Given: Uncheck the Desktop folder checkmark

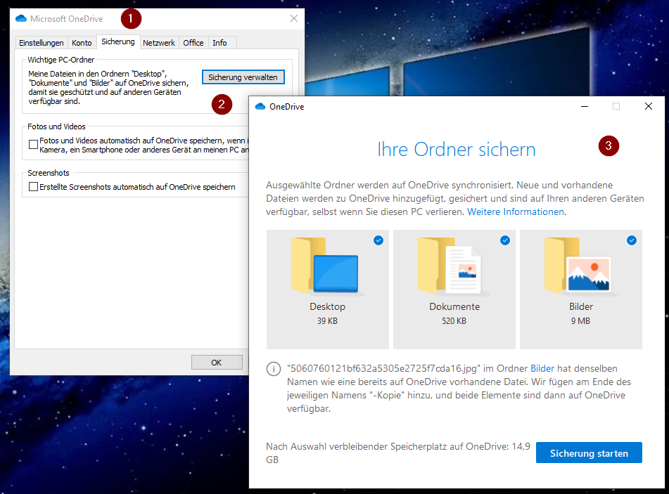Looking at the screenshot, I should coord(378,240).
